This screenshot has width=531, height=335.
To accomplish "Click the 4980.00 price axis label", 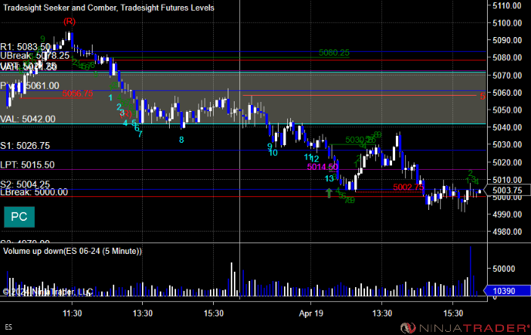I will (x=507, y=232).
